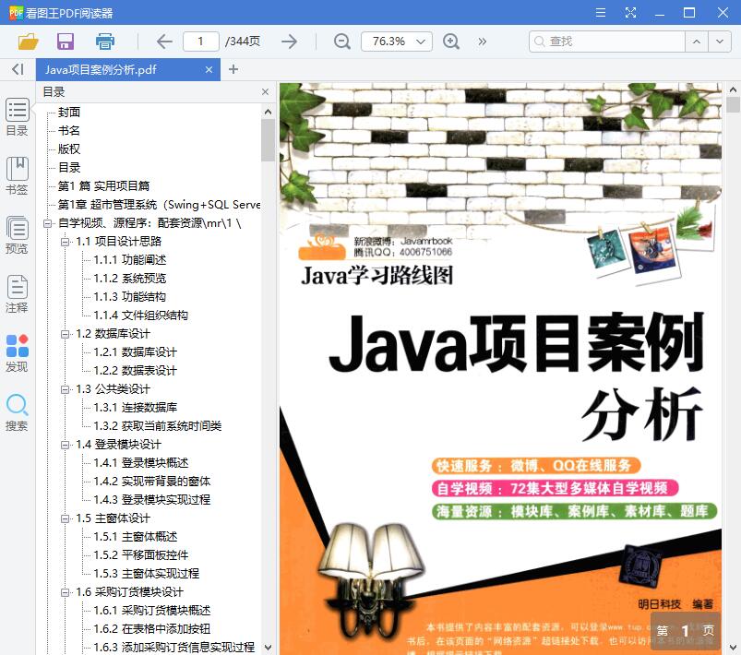This screenshot has width=741, height=655.
Task: Go to the previous page arrow
Action: pyautogui.click(x=164, y=42)
